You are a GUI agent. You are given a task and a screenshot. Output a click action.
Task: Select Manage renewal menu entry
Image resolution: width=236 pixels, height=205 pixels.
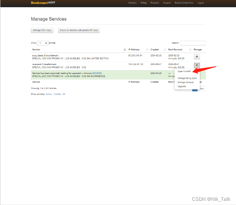185,82
